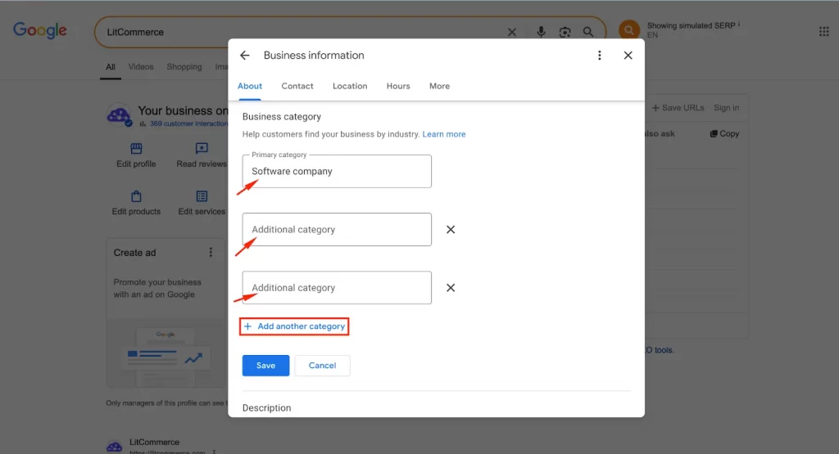Open the 369 customer interactions link
The width and height of the screenshot is (839, 454).
(x=188, y=124)
